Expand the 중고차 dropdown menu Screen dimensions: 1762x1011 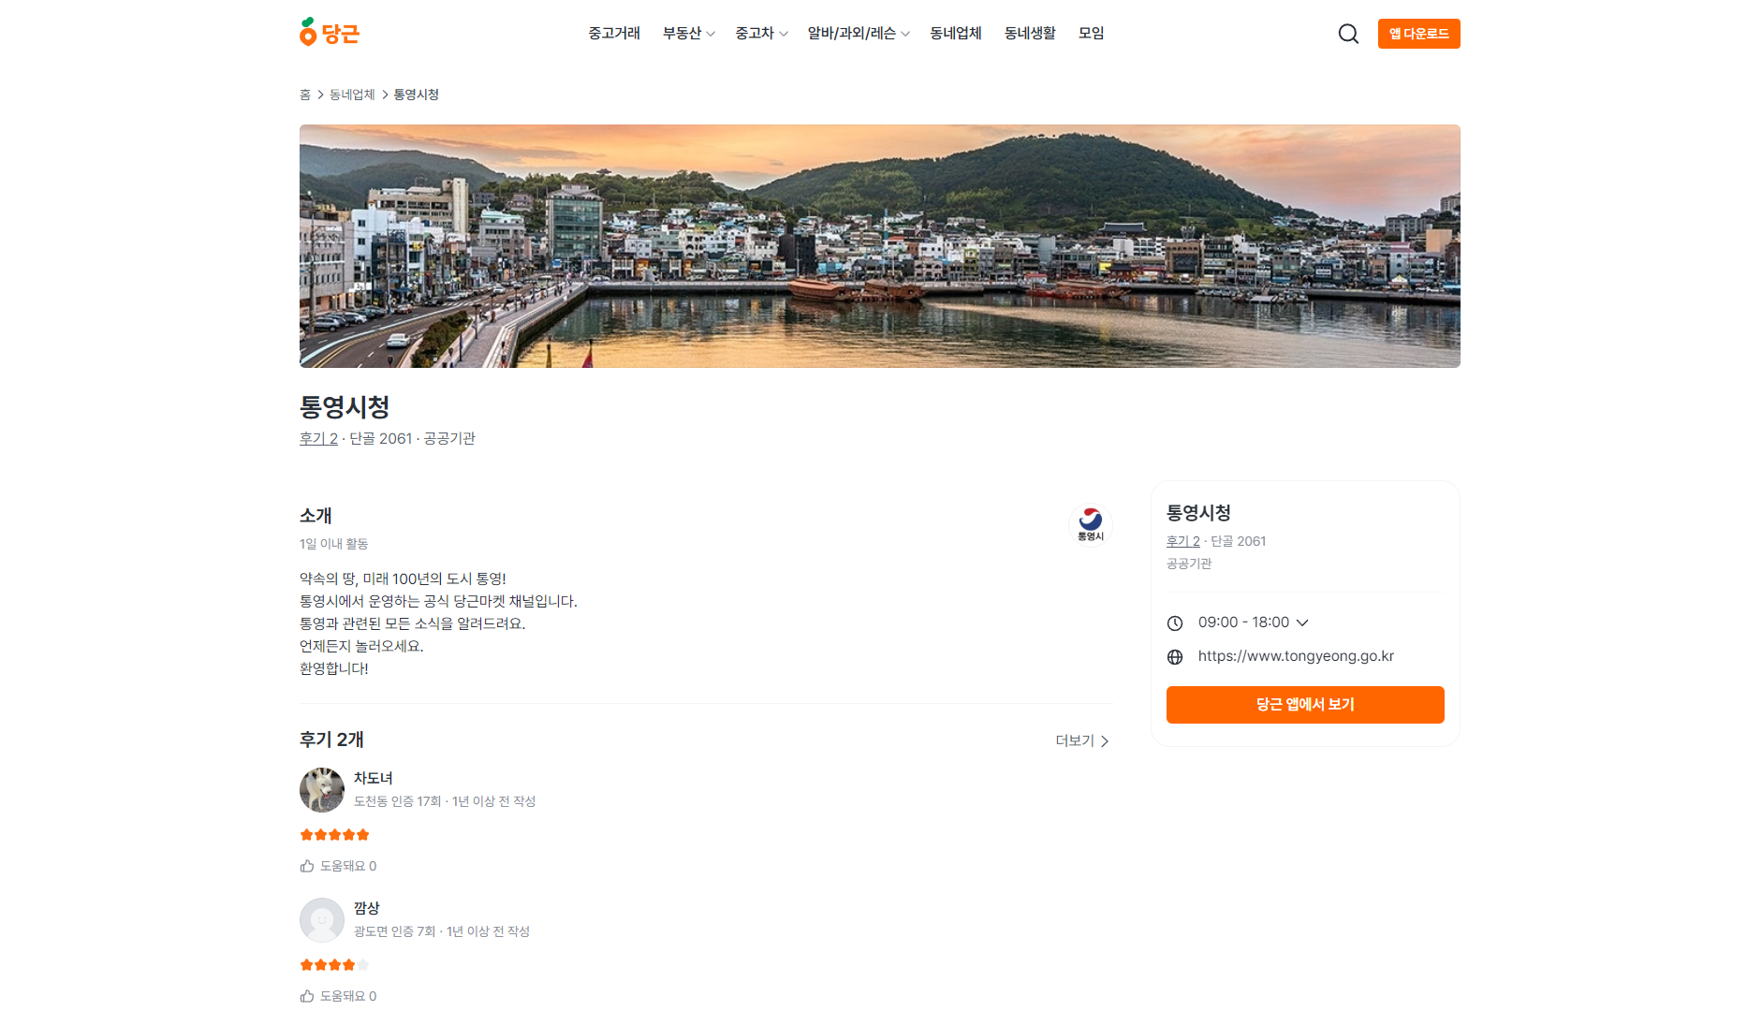pos(761,34)
